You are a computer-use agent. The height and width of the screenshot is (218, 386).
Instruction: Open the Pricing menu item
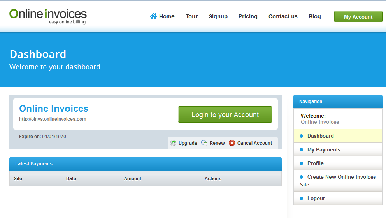[248, 16]
